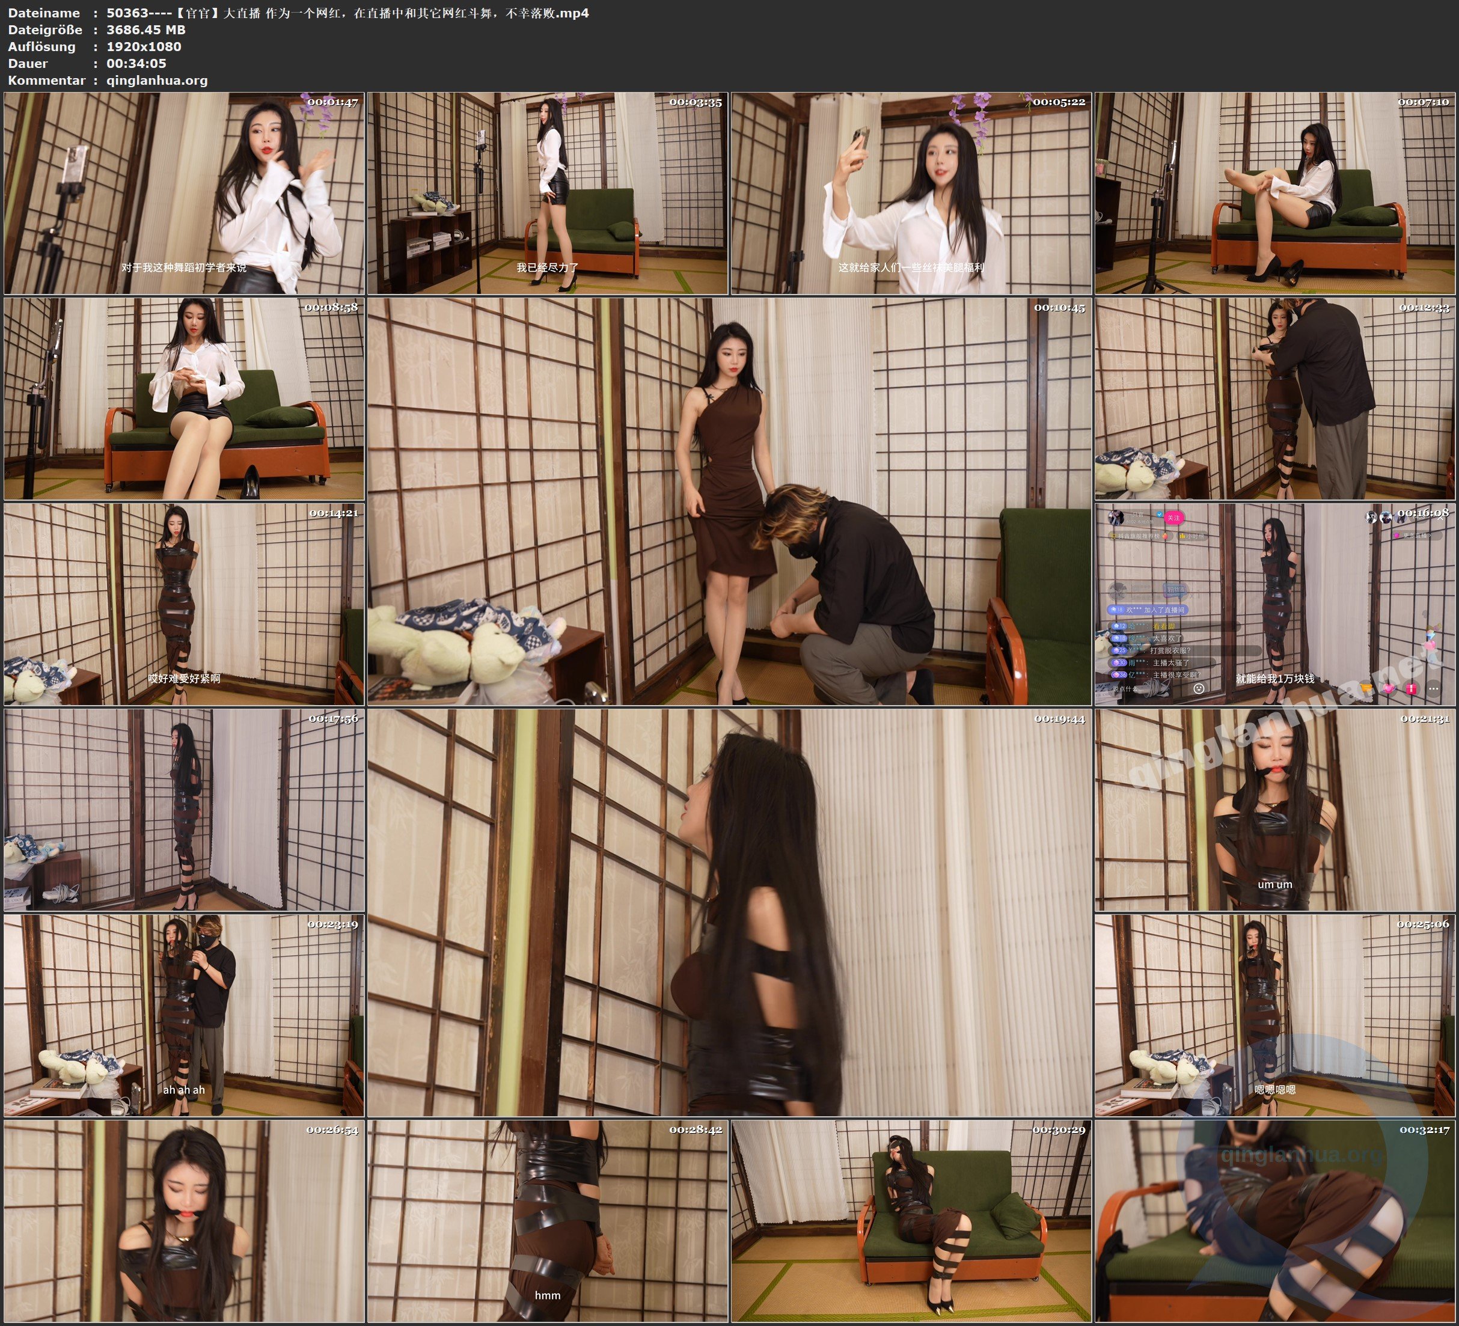Screen dimensions: 1459x1326
Task: Open the thumbnail at timestamp 00:07:10
Action: pos(1274,192)
